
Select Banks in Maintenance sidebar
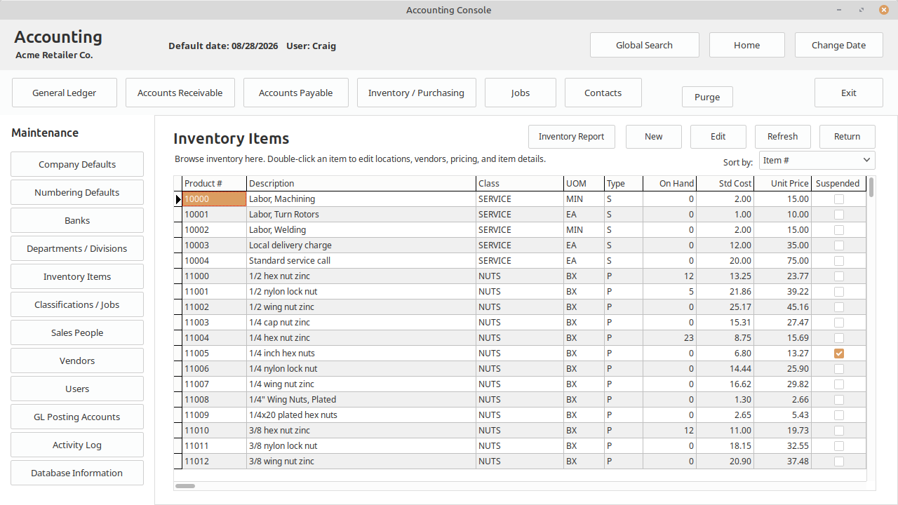pyautogui.click(x=77, y=220)
